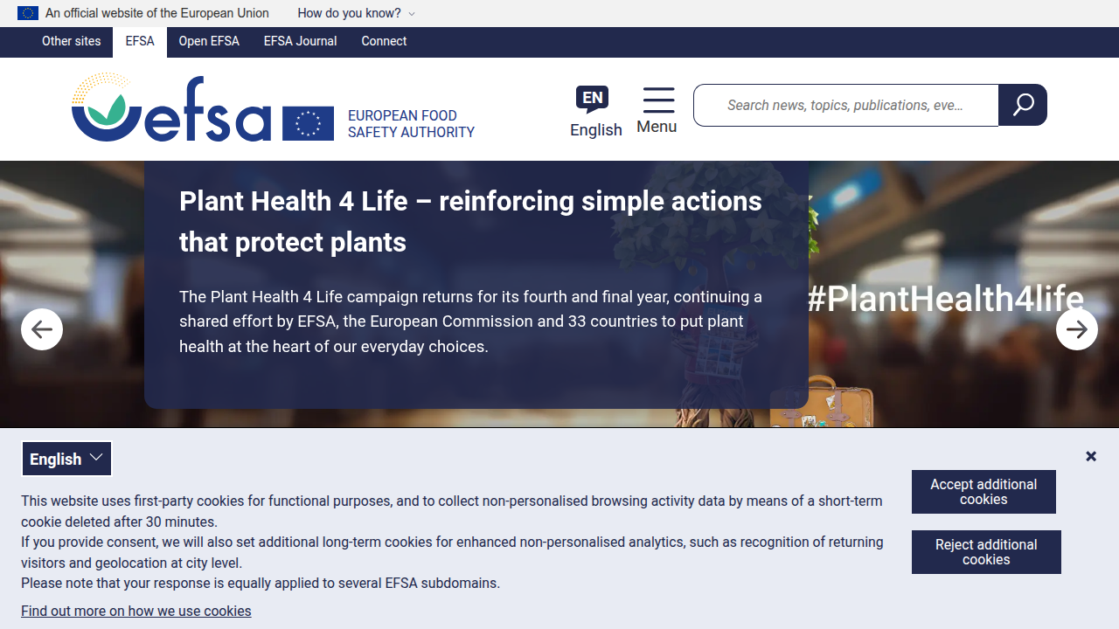Click 'An official website of the European Union' text
Image resolution: width=1119 pixels, height=629 pixels.
157,13
